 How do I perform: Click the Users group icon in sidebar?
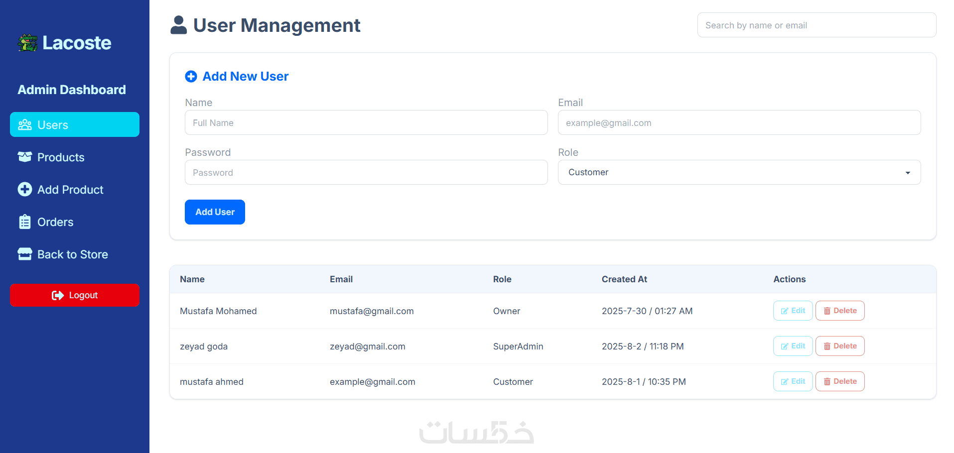click(25, 125)
